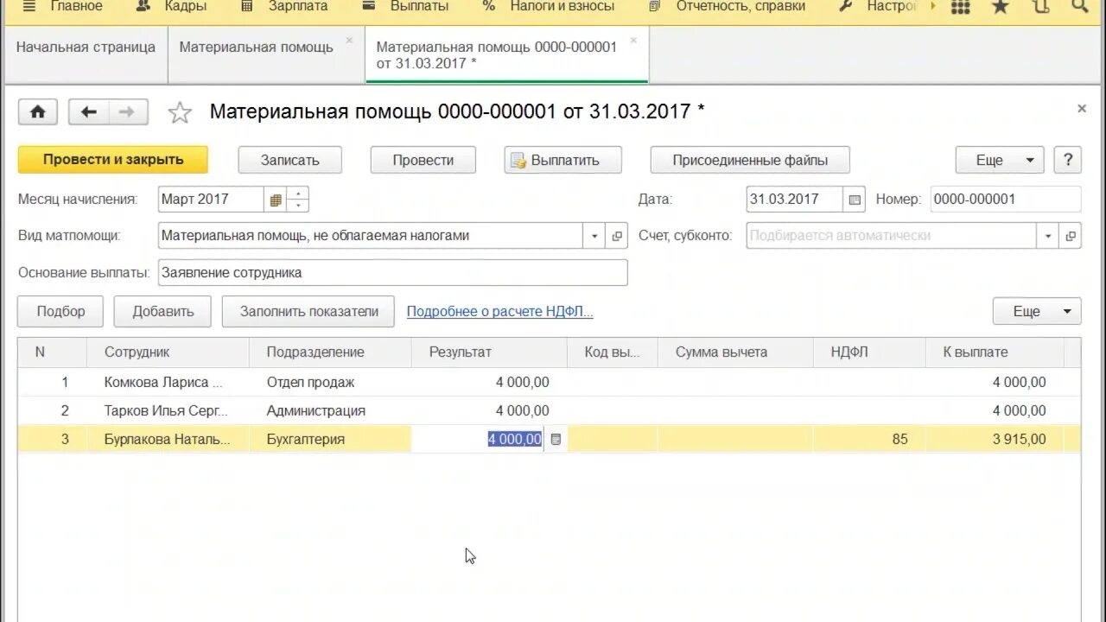This screenshot has height=622, width=1106.
Task: Focus the Основание выплаты input field
Action: point(393,273)
